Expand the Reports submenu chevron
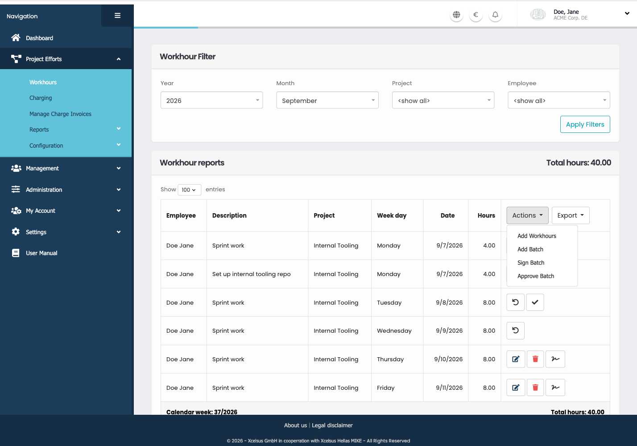637x446 pixels. [119, 129]
